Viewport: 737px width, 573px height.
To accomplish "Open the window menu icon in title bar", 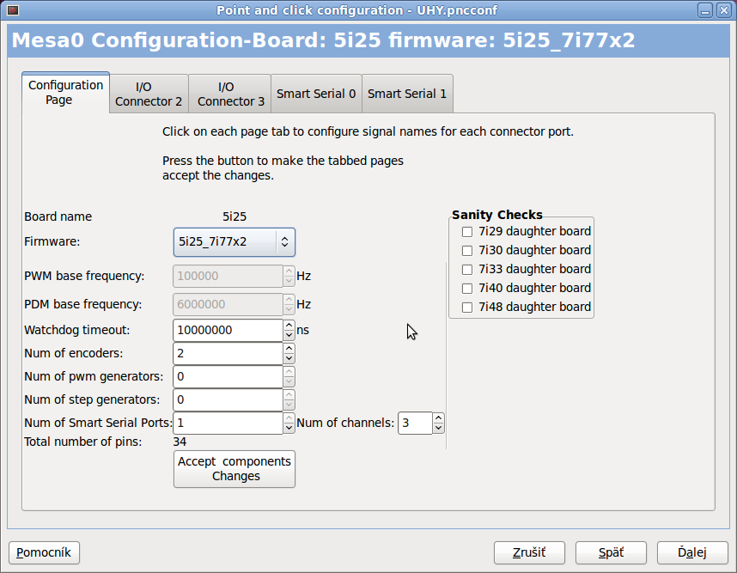I will coord(12,10).
